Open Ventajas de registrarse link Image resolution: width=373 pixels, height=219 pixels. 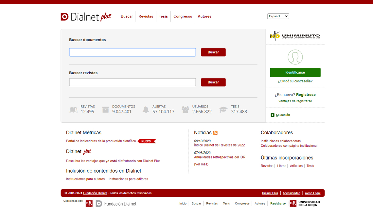pos(295,101)
